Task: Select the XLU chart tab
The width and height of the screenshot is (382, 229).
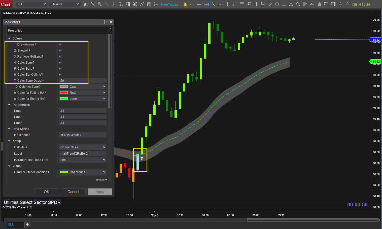Action: click(x=15, y=224)
